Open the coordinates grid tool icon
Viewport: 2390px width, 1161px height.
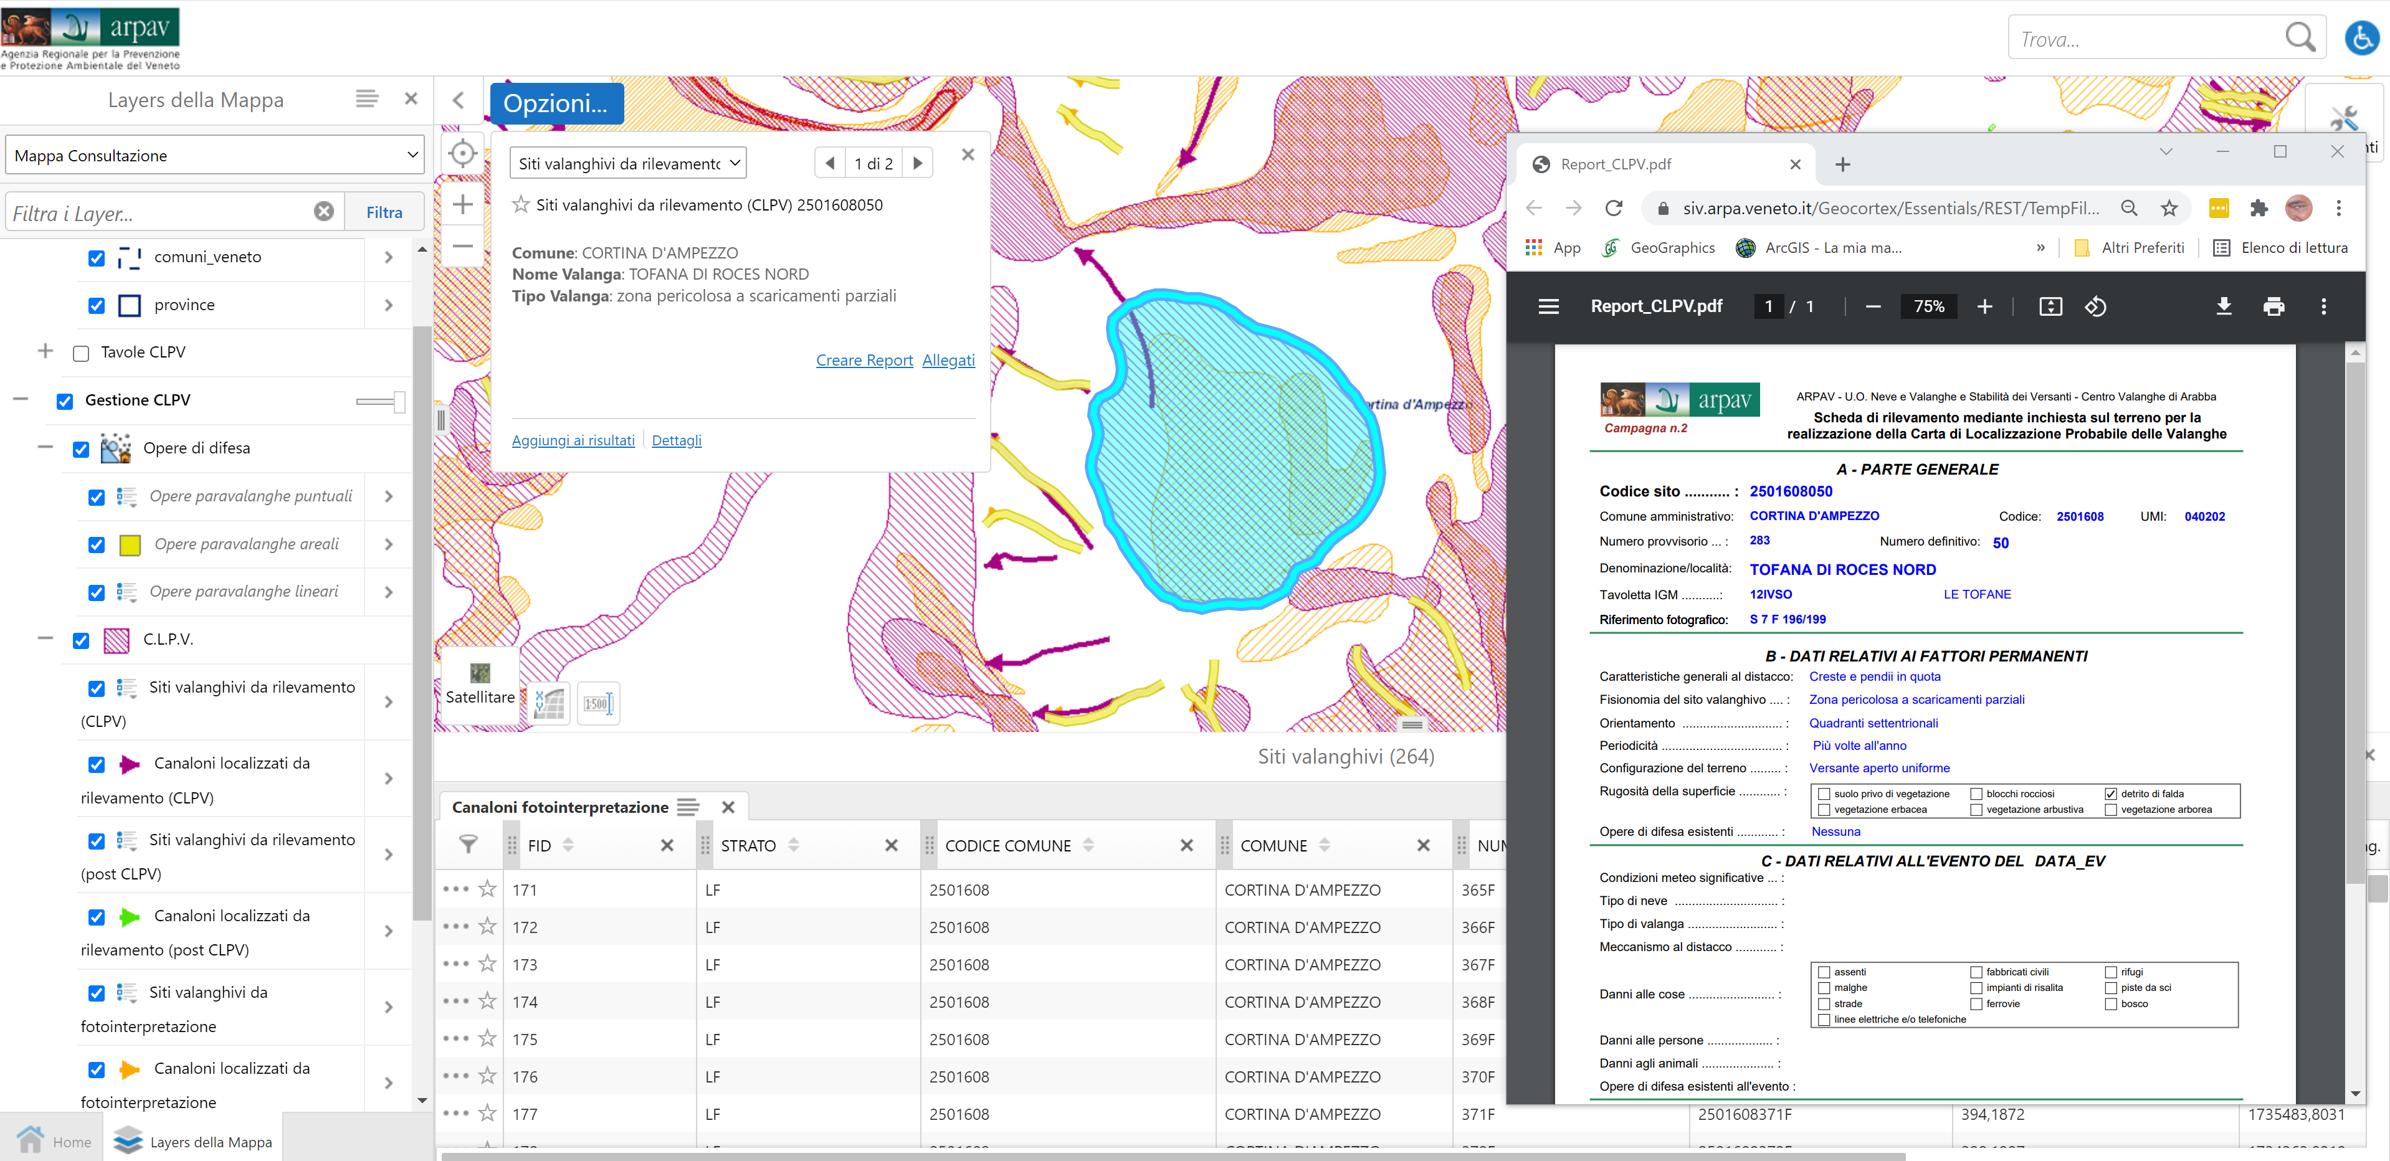coord(550,704)
